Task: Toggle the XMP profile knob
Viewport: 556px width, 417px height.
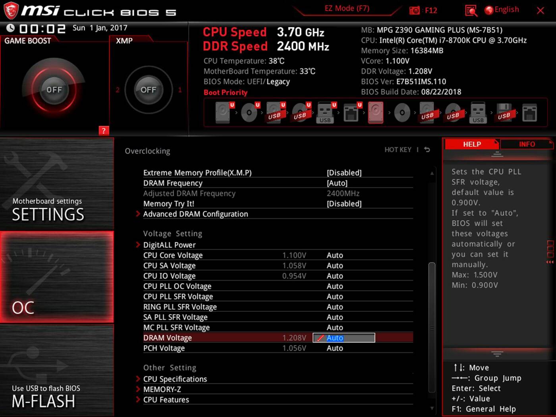Action: [x=148, y=90]
